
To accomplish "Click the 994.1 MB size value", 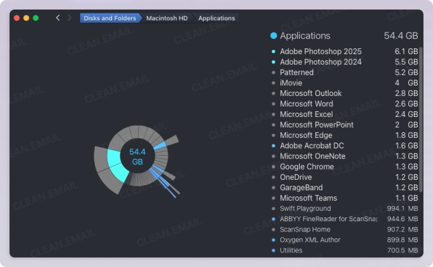I will 402,209.
